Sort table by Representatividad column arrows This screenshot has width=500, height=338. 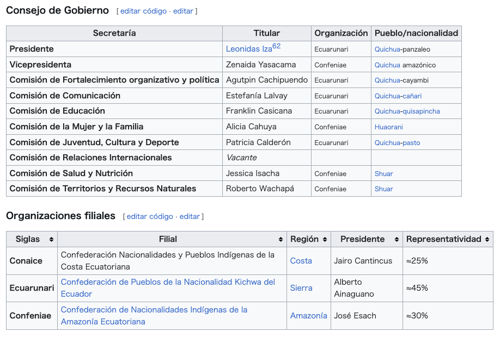click(x=487, y=240)
